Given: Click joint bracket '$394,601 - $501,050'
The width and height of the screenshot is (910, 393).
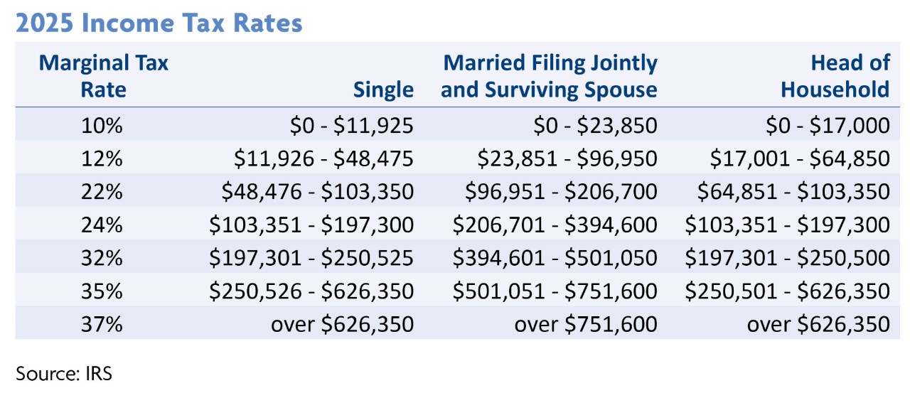Looking at the screenshot, I should point(555,258).
